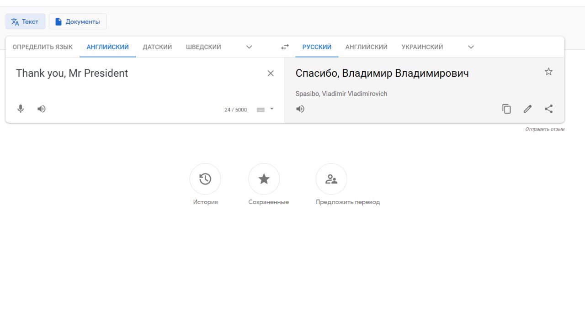Select ДАТСКИЙ as source language
585x315 pixels.
(x=157, y=47)
